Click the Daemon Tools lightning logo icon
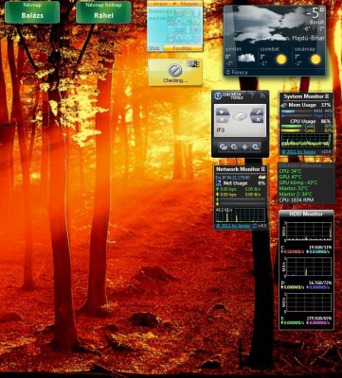The width and height of the screenshot is (342, 378). point(218,96)
